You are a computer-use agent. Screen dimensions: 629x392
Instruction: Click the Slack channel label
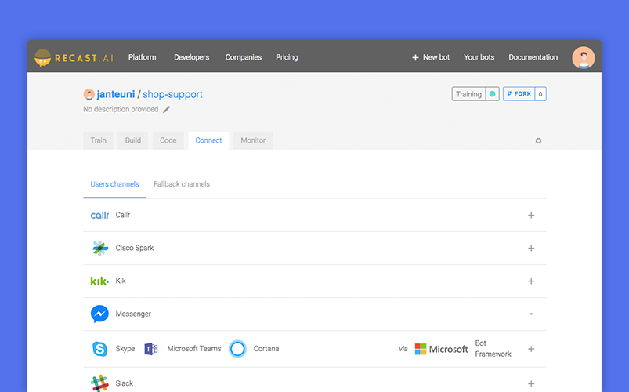coord(125,383)
